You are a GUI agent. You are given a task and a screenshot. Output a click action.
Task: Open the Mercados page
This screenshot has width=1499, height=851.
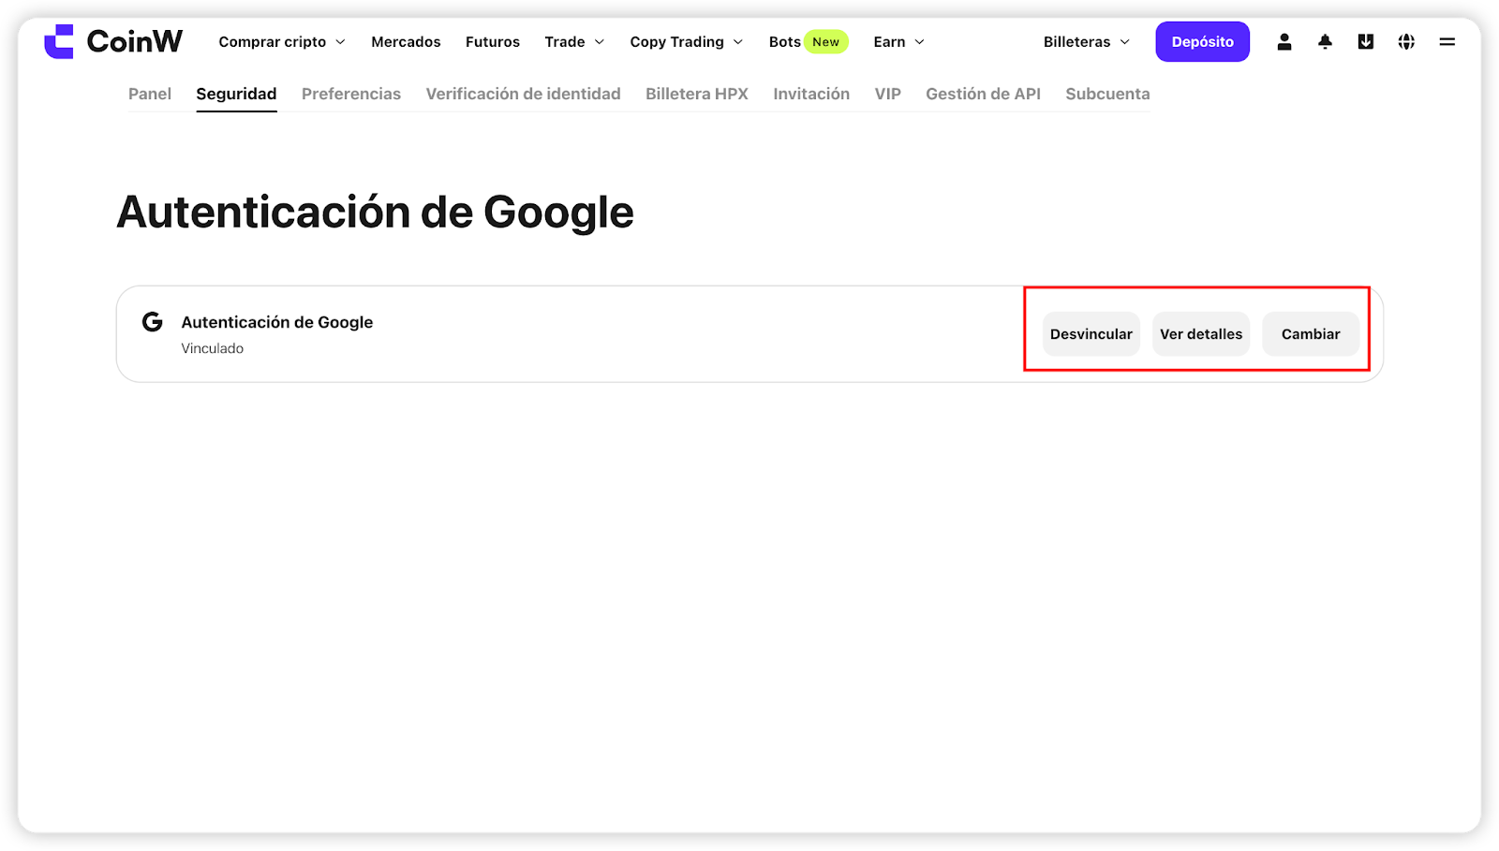(406, 42)
